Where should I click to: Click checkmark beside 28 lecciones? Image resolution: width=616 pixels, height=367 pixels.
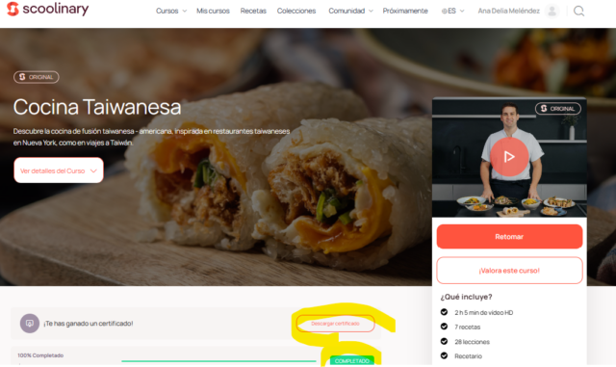(444, 341)
